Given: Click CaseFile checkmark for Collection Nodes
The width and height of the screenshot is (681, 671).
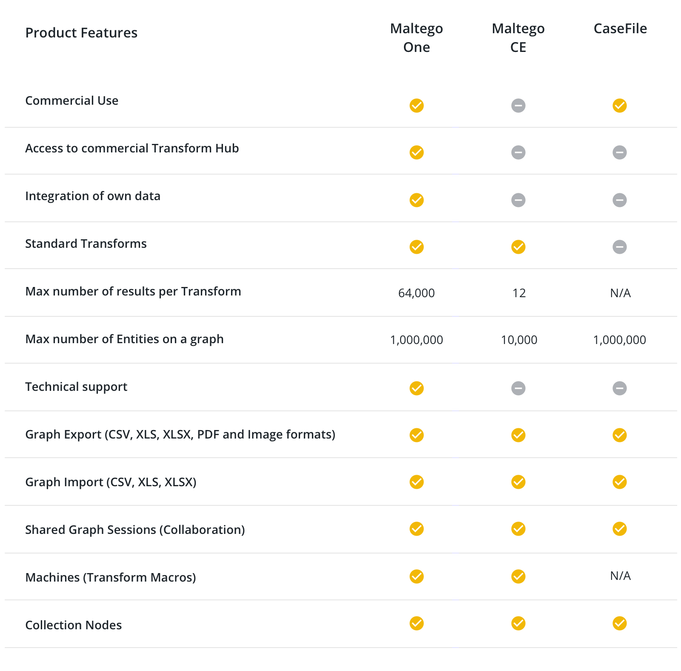Looking at the screenshot, I should pyautogui.click(x=619, y=623).
